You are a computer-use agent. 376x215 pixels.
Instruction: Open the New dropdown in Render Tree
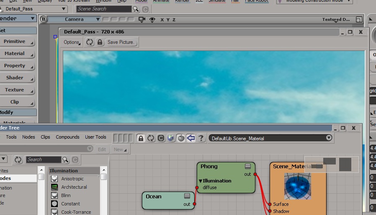pos(120,149)
